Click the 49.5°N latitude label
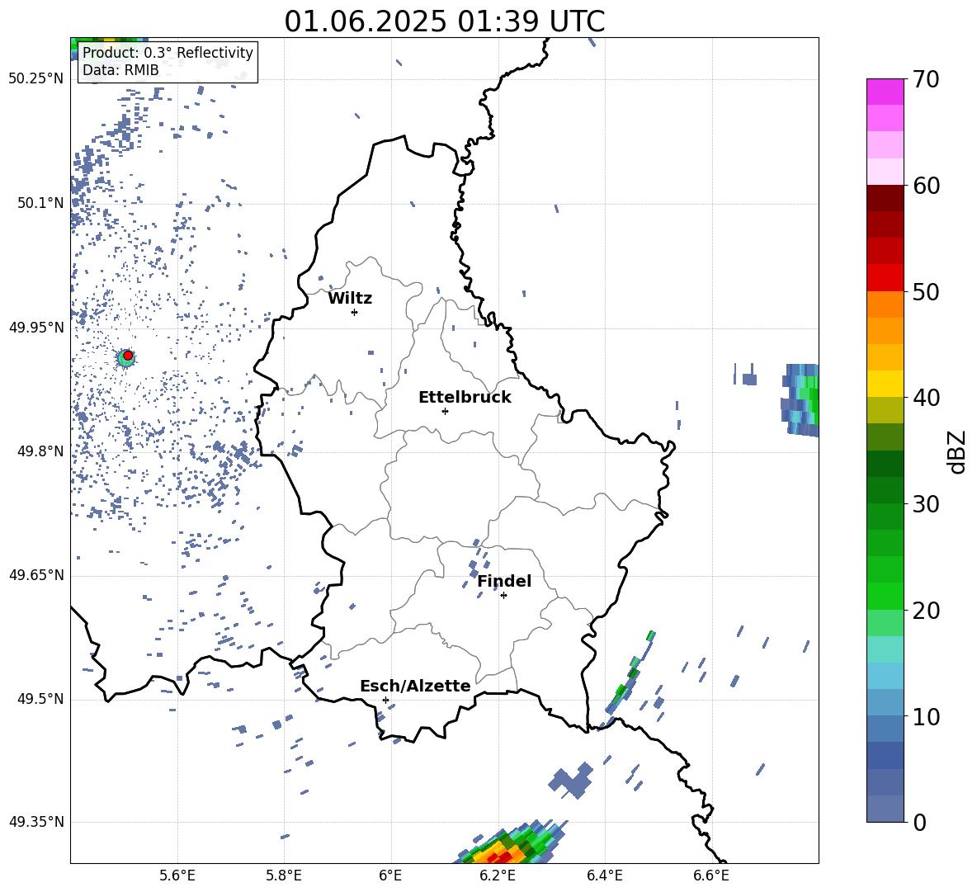 tap(40, 699)
